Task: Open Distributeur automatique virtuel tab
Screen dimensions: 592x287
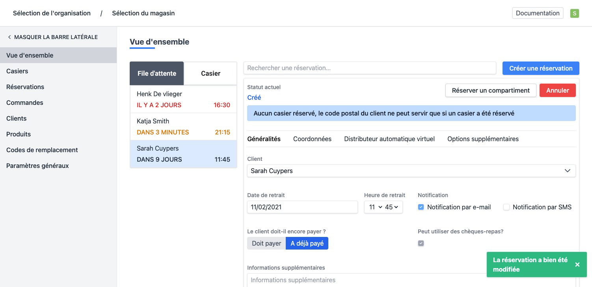Action: 389,139
